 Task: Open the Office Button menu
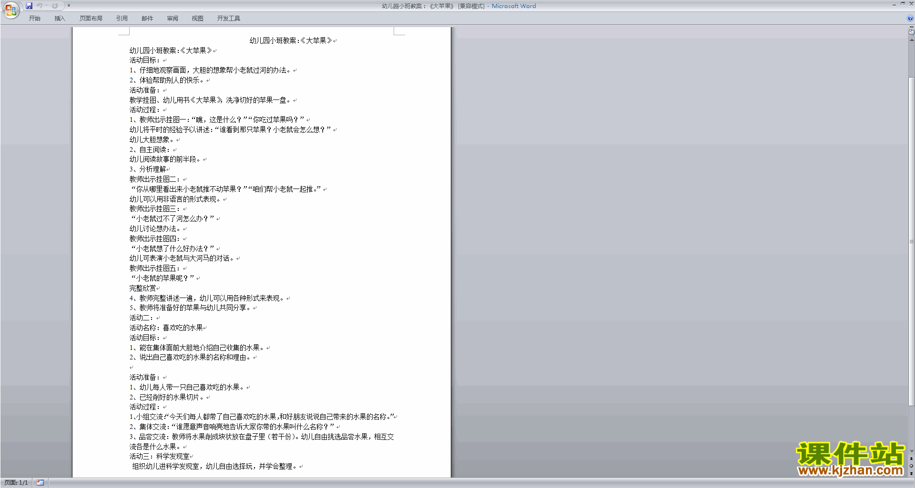[10, 10]
